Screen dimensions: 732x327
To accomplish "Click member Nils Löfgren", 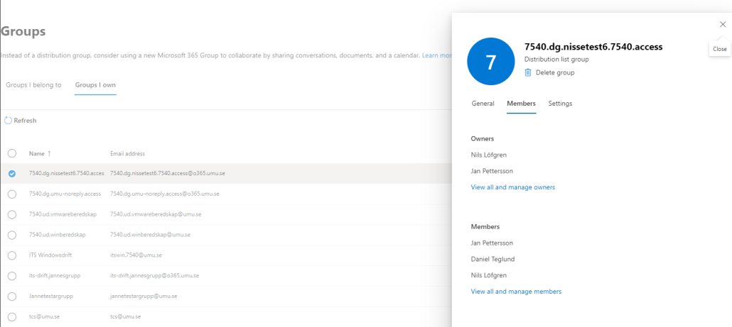I will [489, 275].
